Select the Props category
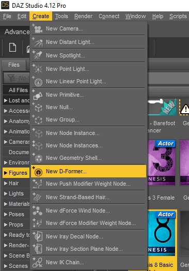Viewport: 189px width, 271px height. click(x=16, y=224)
